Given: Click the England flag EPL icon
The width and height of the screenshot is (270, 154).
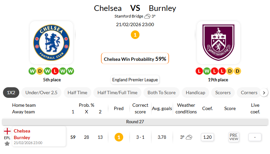Looking at the screenshot, I should point(7,131).
